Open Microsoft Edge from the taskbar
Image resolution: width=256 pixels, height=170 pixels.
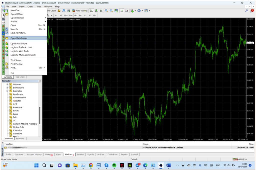145,166
